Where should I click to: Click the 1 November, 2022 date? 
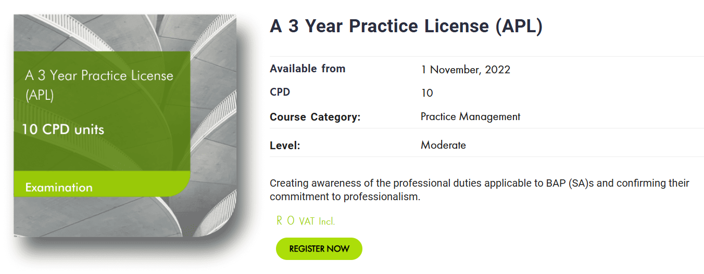(466, 70)
